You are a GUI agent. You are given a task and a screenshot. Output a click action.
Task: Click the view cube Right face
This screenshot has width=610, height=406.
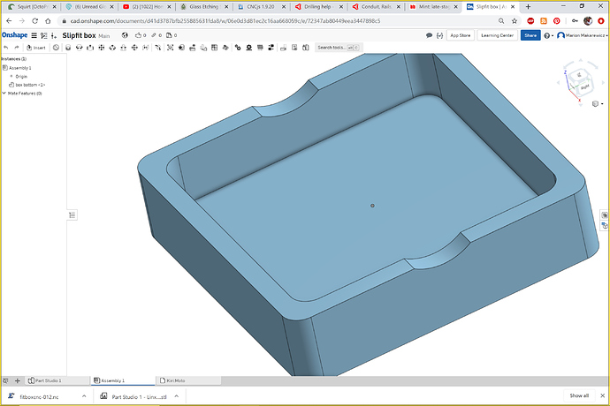(584, 86)
